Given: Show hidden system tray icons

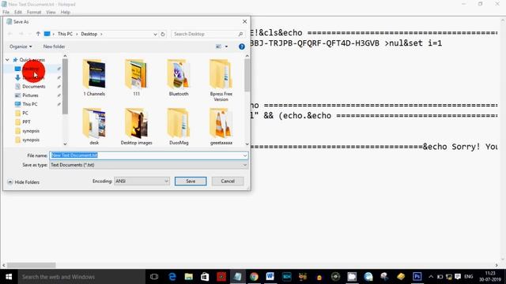Looking at the screenshot, I should point(431,277).
